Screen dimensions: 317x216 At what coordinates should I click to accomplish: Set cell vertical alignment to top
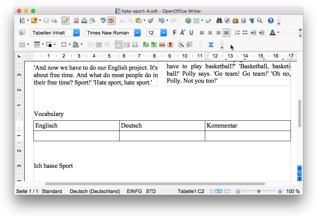119,44
